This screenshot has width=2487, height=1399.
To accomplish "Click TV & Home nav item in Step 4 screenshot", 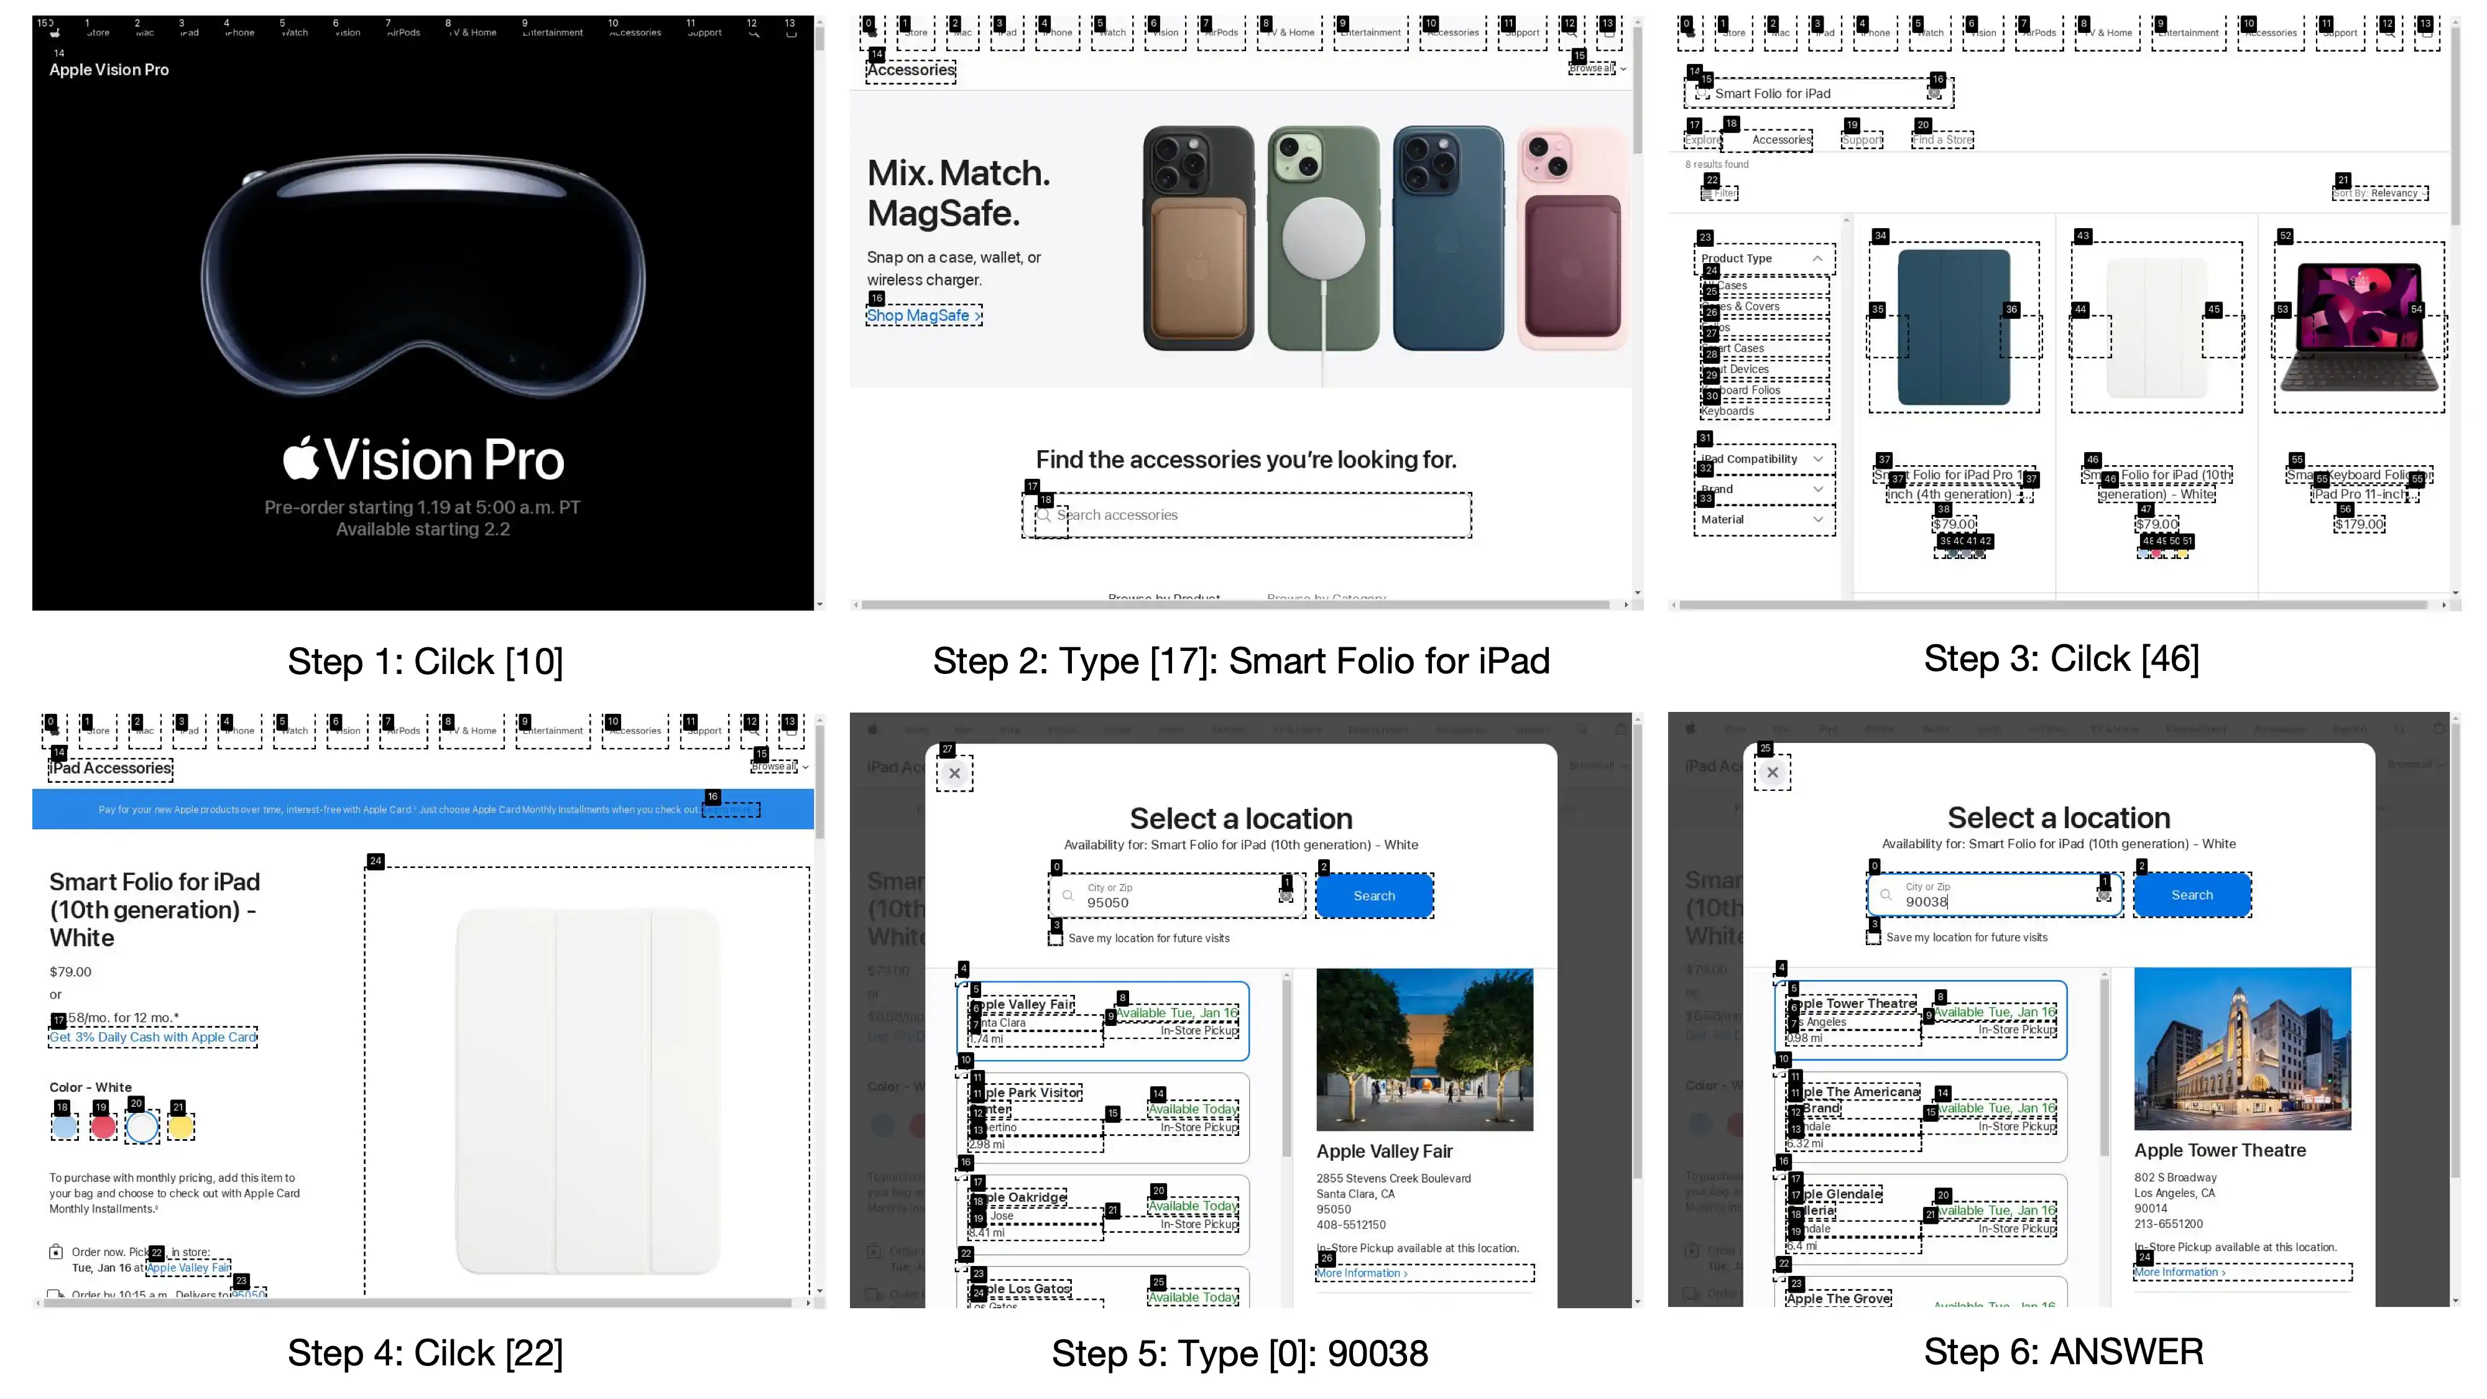I will 471,731.
